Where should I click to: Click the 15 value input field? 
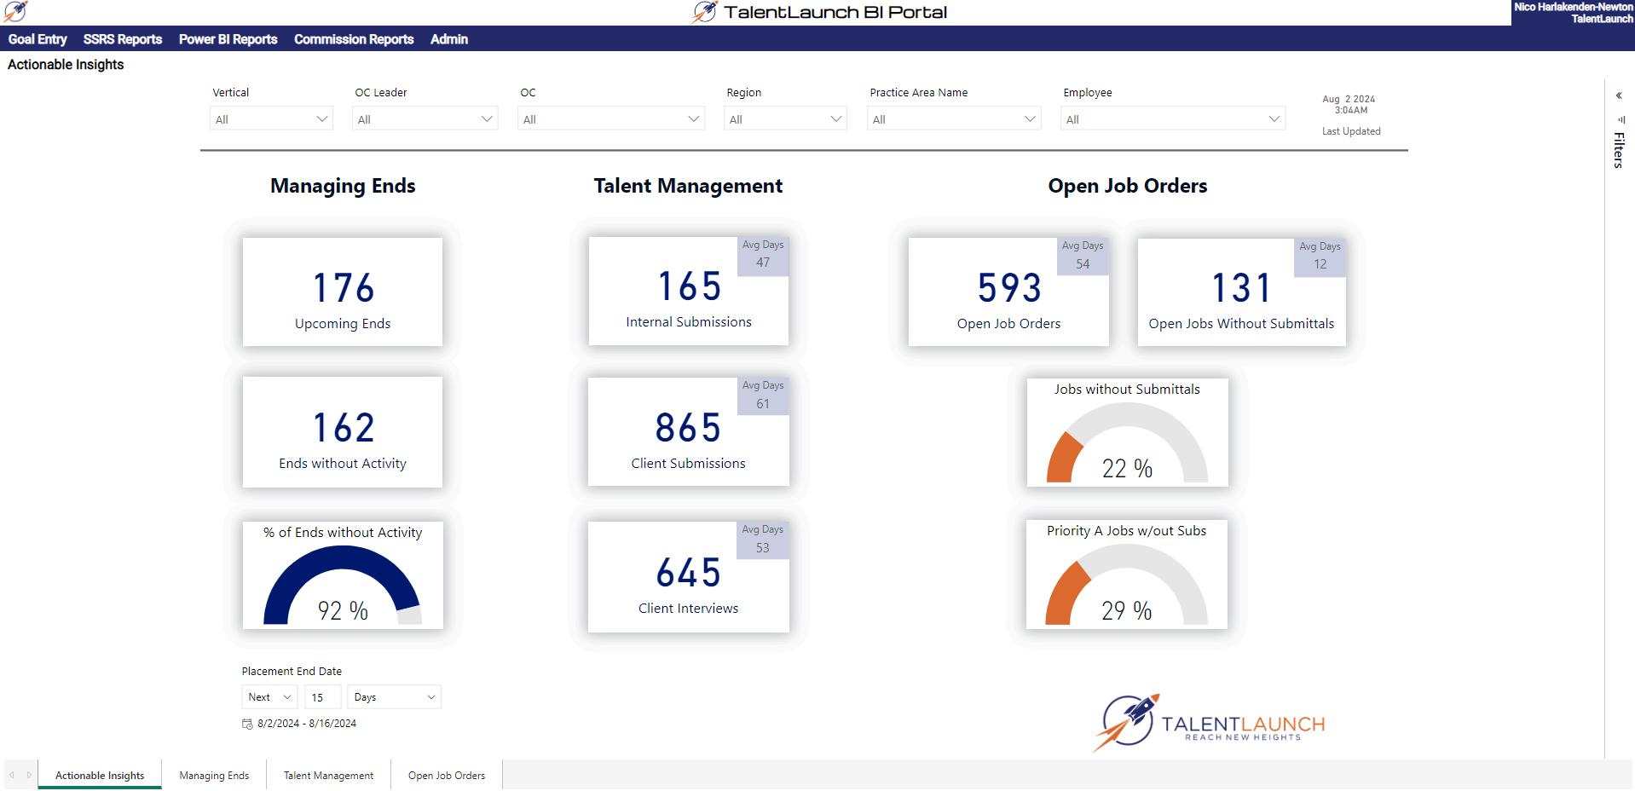pos(323,697)
